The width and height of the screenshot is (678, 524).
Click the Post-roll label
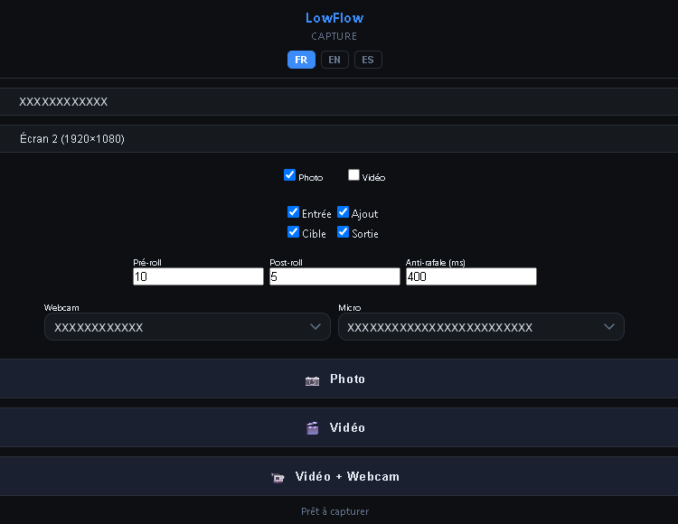[286, 262]
